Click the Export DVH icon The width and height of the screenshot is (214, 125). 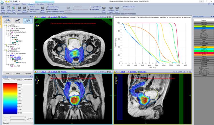9,9
